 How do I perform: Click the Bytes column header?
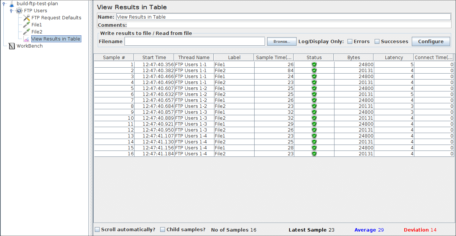coord(353,58)
